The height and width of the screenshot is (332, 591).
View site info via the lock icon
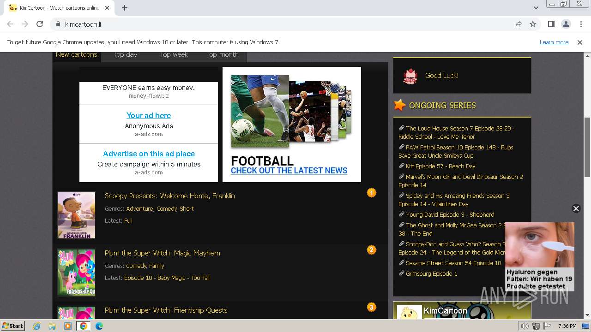coord(58,24)
